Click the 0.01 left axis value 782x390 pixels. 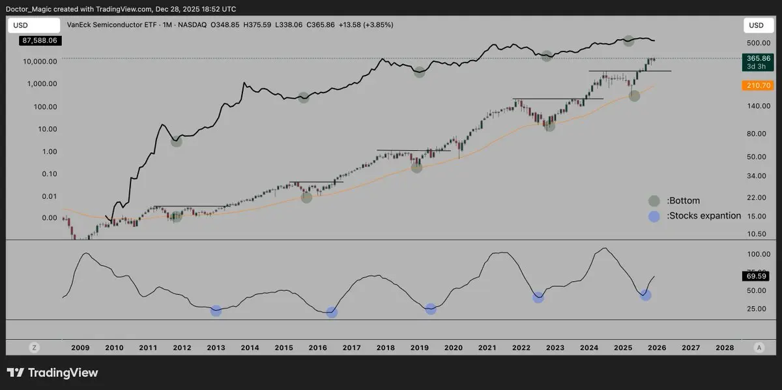pyautogui.click(x=50, y=196)
